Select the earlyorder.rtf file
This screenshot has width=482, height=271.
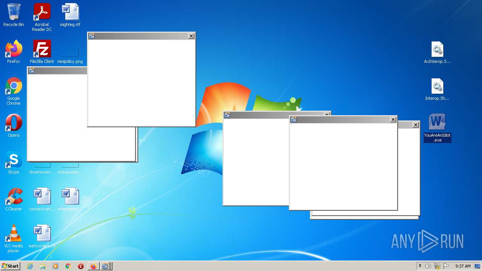pyautogui.click(x=42, y=236)
